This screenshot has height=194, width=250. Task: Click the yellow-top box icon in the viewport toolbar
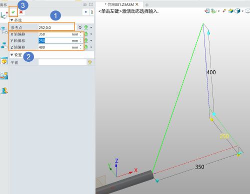click(231, 11)
